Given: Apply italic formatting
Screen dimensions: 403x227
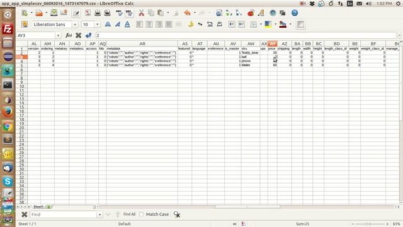Looking at the screenshot, I should click(x=118, y=25).
